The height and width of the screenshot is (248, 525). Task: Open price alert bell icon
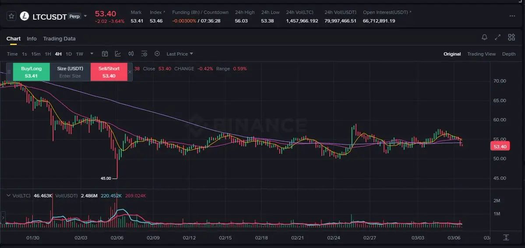coord(484,37)
